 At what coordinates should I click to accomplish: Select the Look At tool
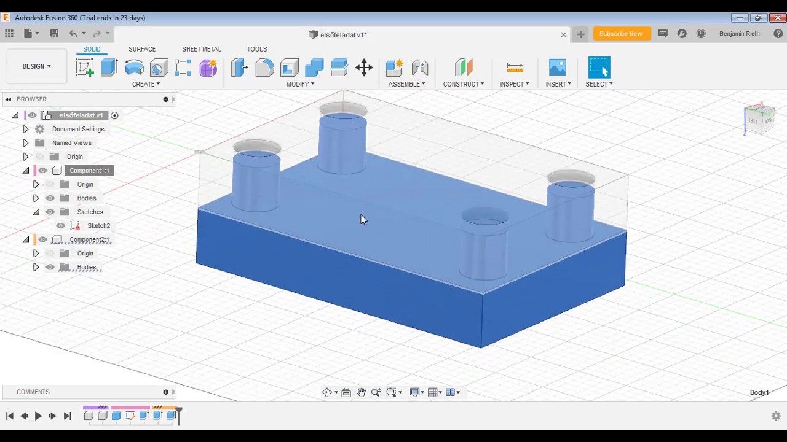(346, 392)
